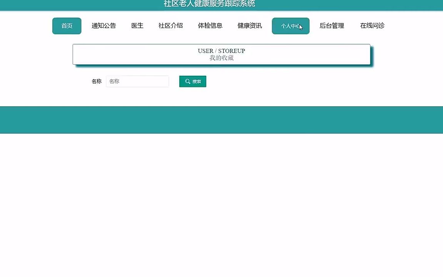Start an 在线问诊 online consultation
Image resolution: width=443 pixels, height=277 pixels.
point(372,25)
